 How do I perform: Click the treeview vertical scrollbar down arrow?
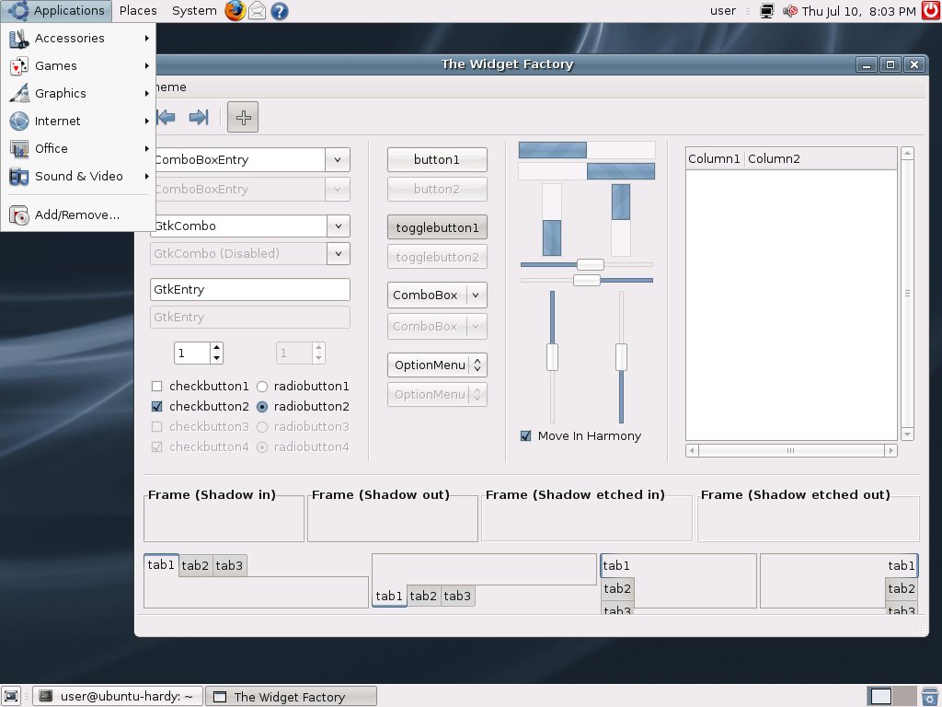tap(907, 435)
